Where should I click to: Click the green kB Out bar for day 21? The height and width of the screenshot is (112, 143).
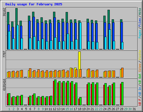(x=93, y=94)
